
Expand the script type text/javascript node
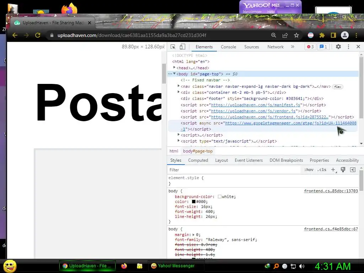(178, 141)
